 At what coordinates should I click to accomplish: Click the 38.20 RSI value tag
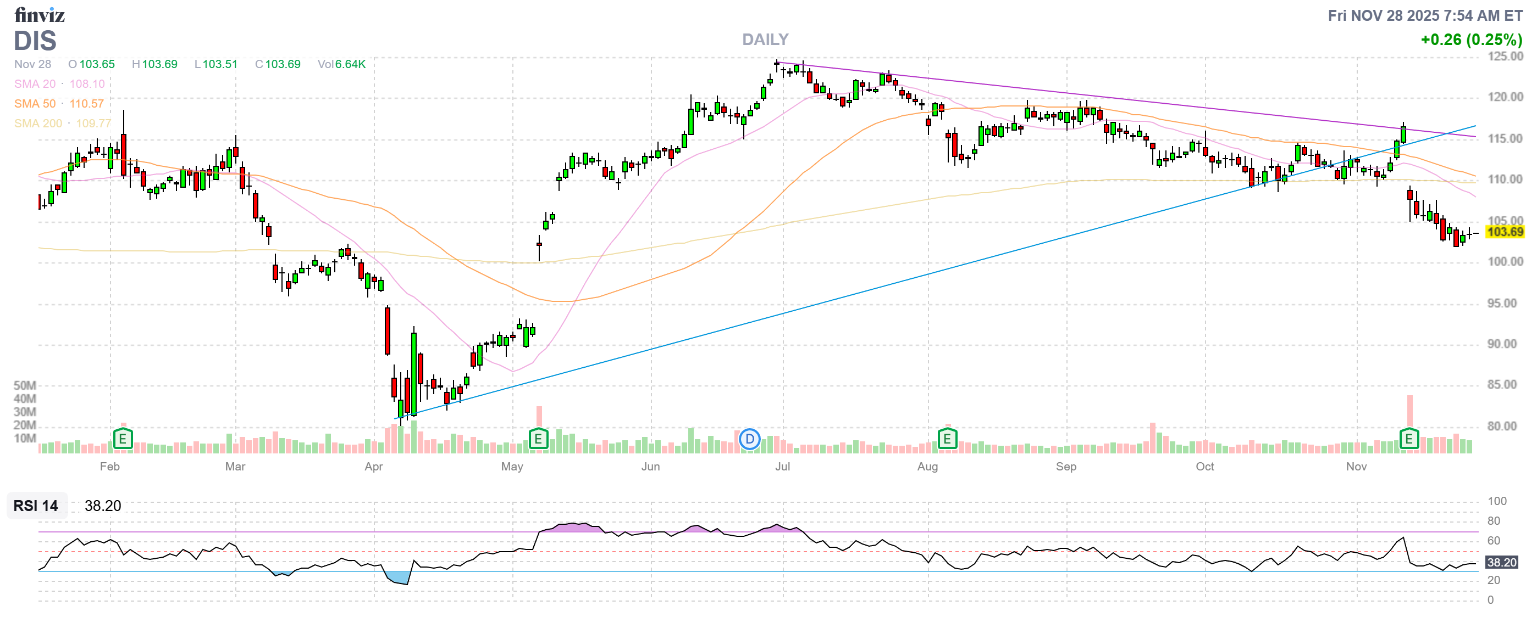click(1501, 562)
